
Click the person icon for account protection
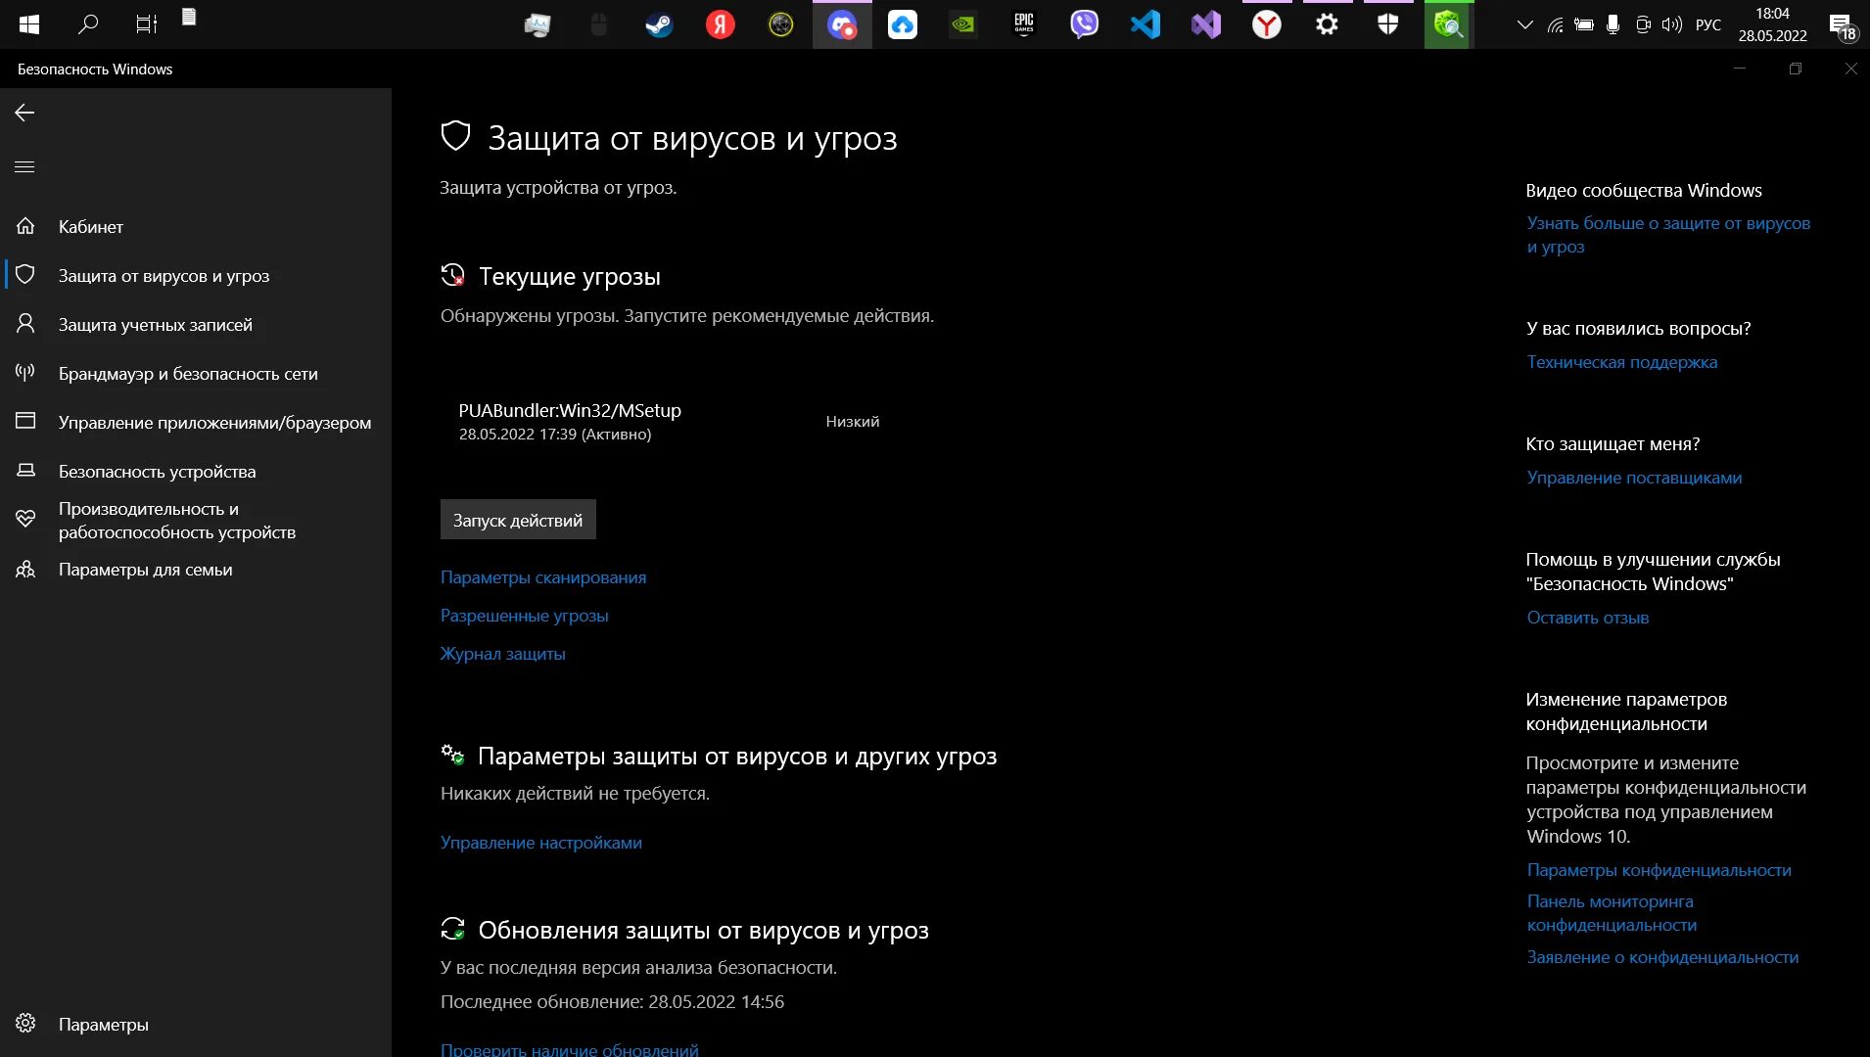pyautogui.click(x=25, y=323)
